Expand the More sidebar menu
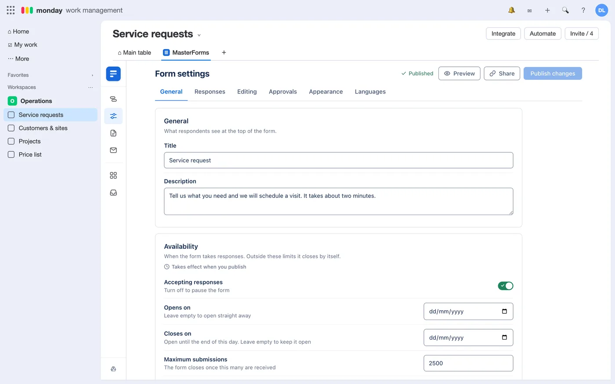Viewport: 615px width, 384px height. pos(18,59)
